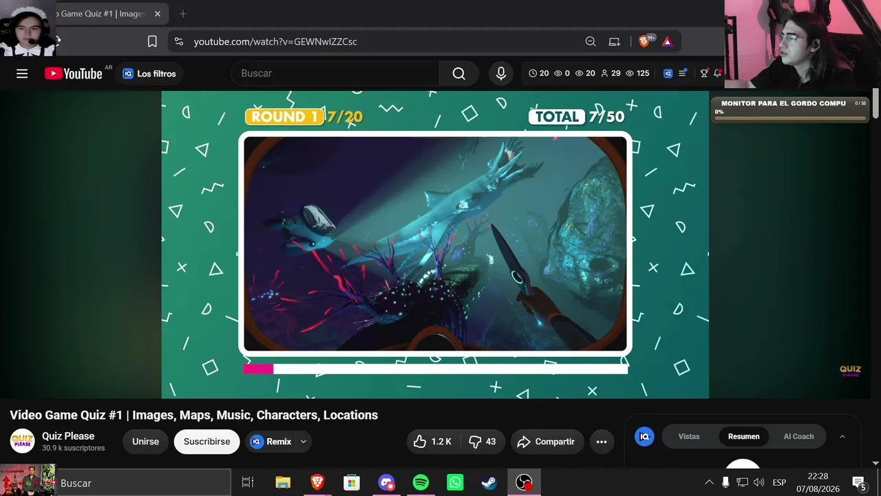
Task: Click the Unirse join button
Action: pyautogui.click(x=145, y=442)
